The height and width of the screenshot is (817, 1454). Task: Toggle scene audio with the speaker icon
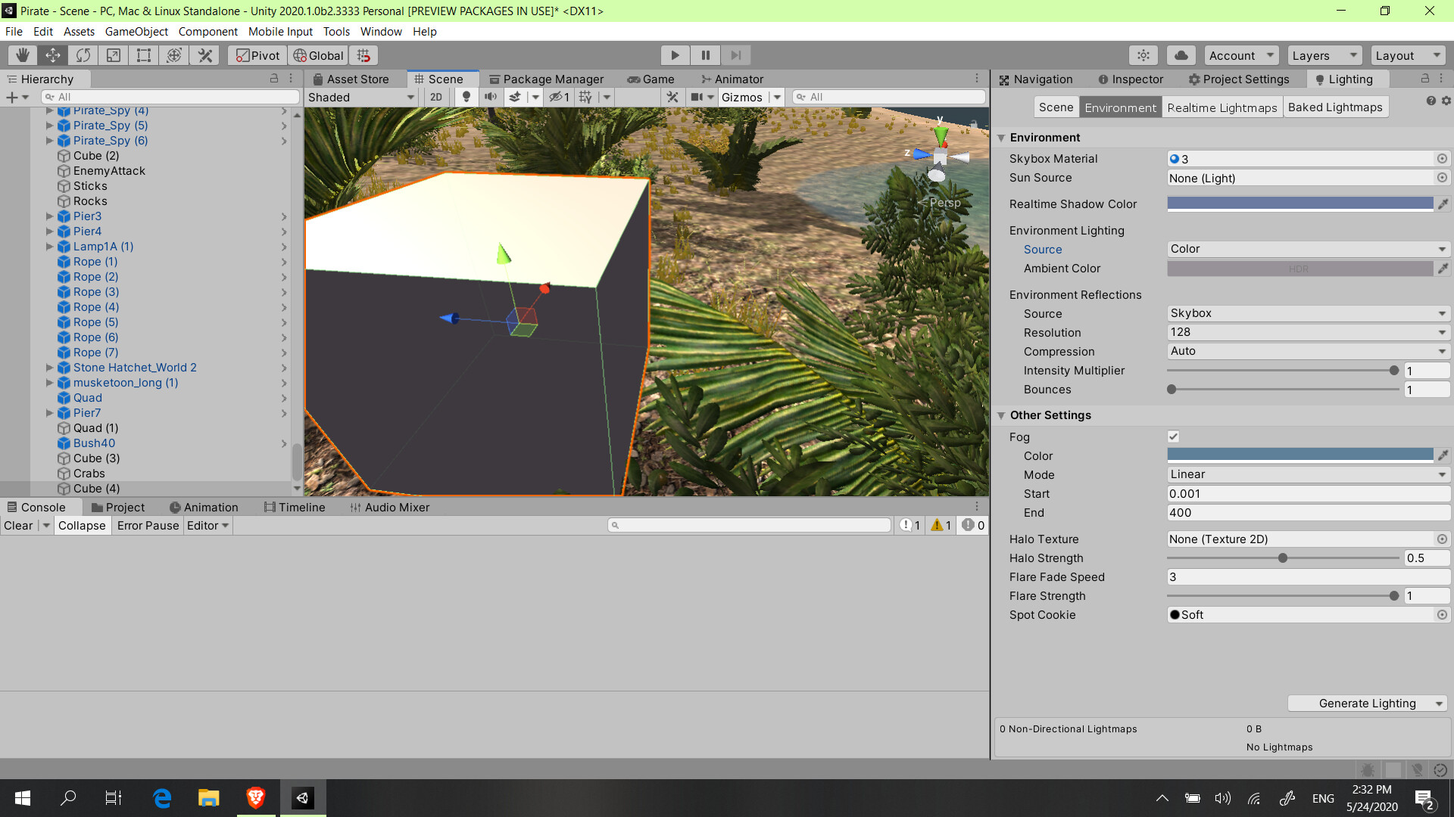[491, 97]
